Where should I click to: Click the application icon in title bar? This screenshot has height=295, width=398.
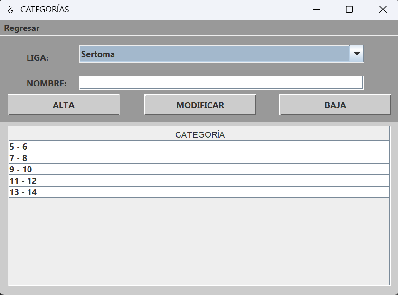(x=10, y=10)
